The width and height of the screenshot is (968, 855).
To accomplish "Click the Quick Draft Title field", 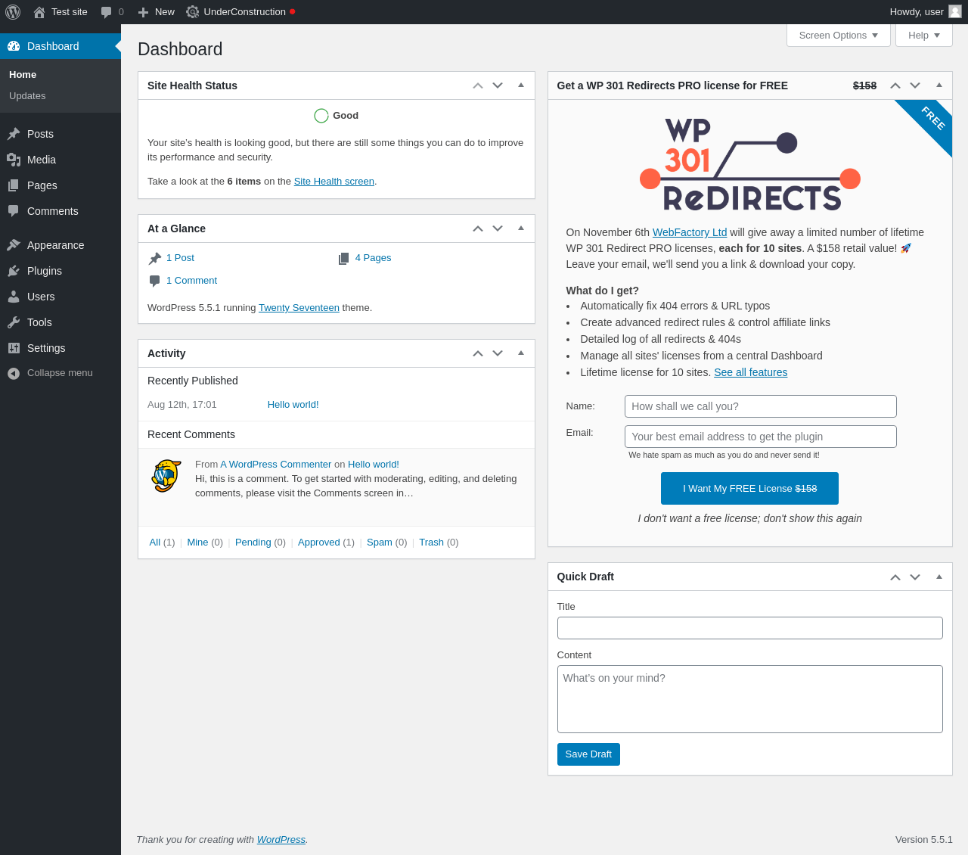I will 750,628.
